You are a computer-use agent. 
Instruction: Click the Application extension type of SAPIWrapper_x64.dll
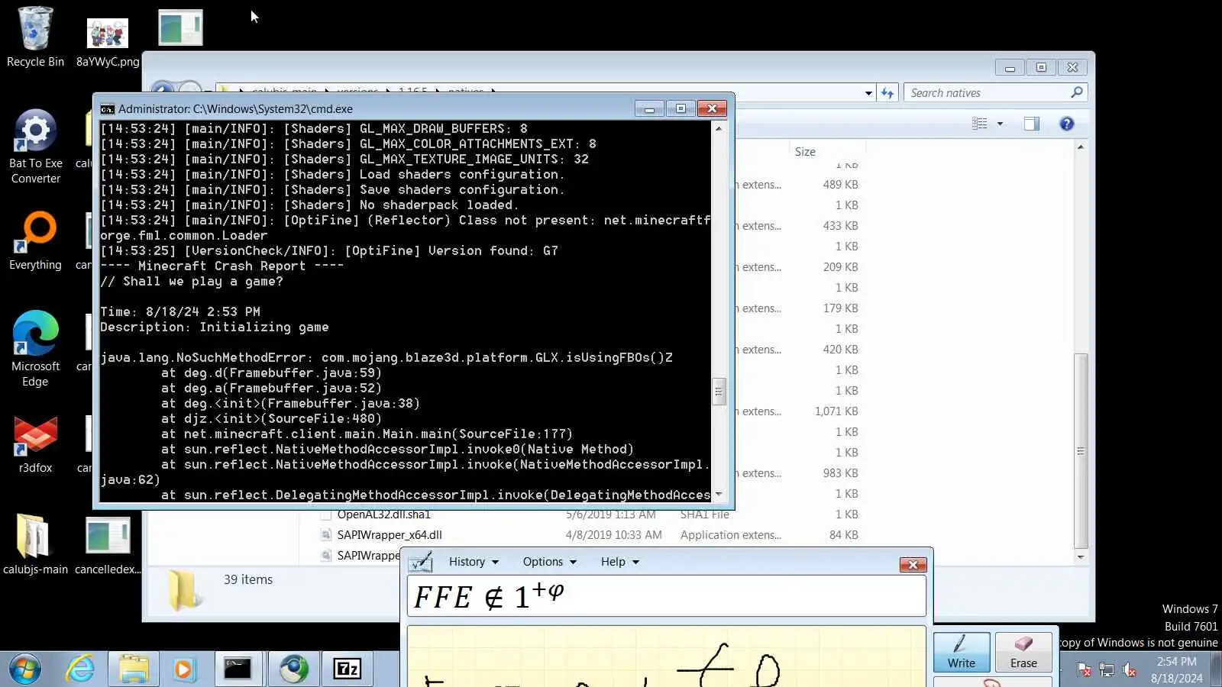coord(731,535)
